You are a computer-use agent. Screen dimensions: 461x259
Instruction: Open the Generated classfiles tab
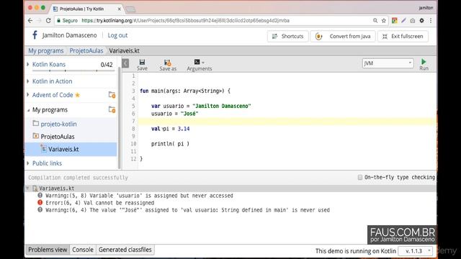click(125, 250)
